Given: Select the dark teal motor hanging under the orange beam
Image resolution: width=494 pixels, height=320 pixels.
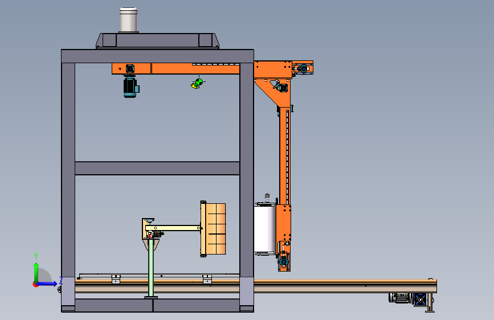Looking at the screenshot, I should (130, 86).
